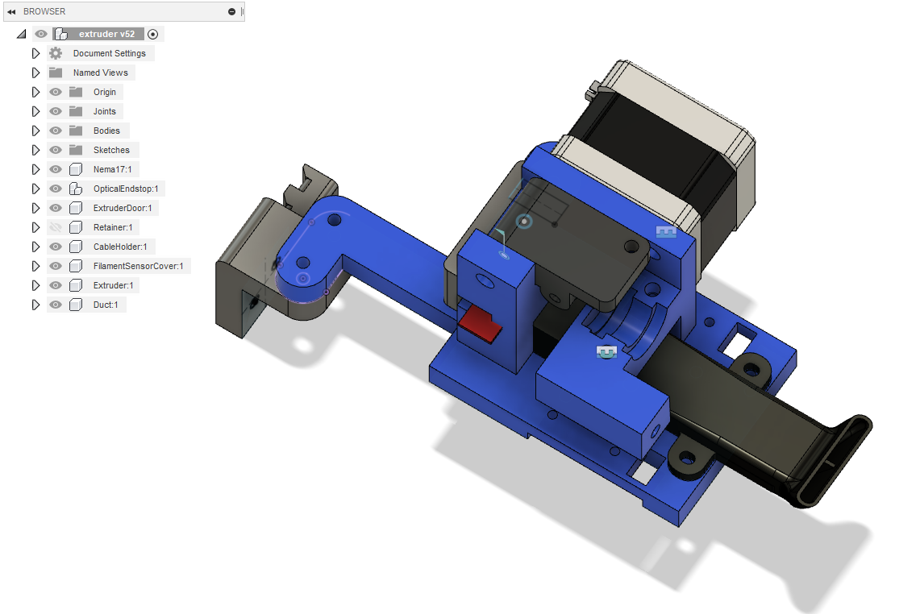Select Nema17:1 in the browser
Image resolution: width=920 pixels, height=614 pixels.
tap(112, 169)
